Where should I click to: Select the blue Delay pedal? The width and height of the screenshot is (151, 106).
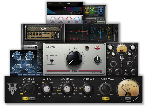point(101,11)
